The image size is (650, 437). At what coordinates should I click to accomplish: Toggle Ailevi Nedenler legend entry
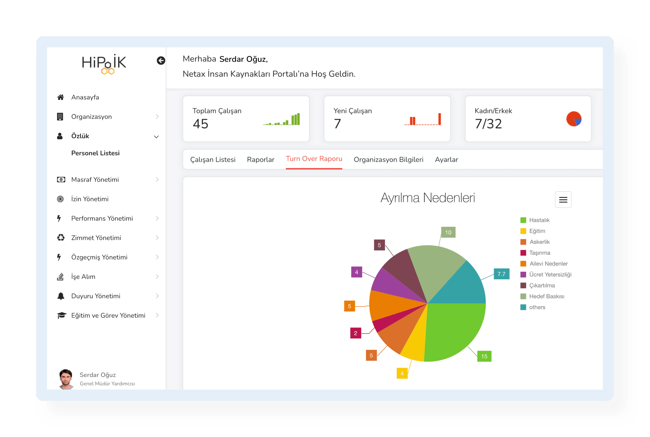[x=544, y=264]
